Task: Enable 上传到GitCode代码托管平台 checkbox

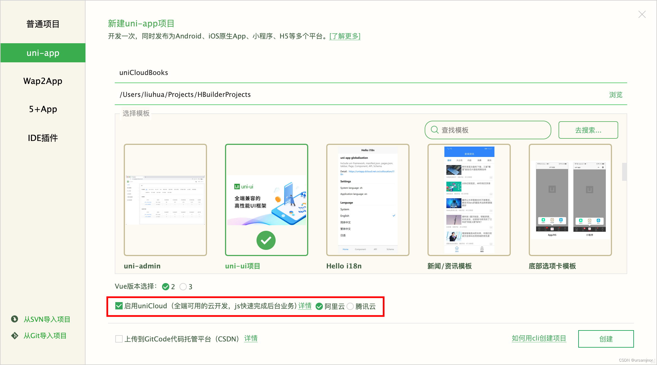Action: (x=119, y=339)
